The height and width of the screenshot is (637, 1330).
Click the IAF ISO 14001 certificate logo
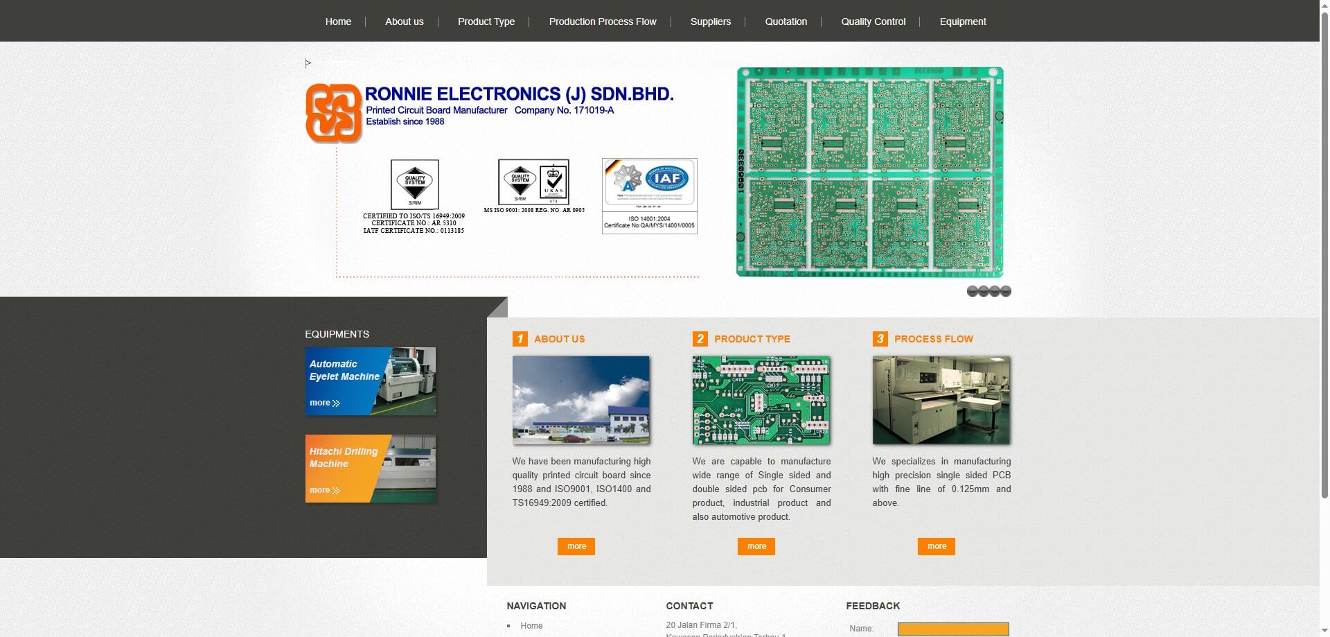click(x=650, y=195)
